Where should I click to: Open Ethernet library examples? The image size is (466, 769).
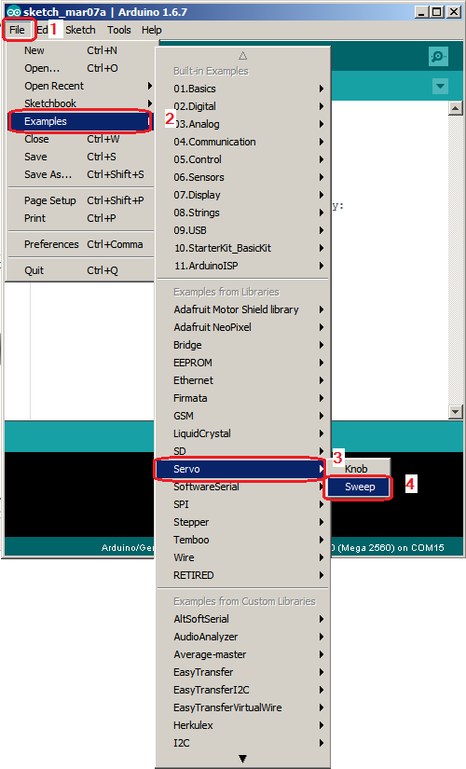243,380
